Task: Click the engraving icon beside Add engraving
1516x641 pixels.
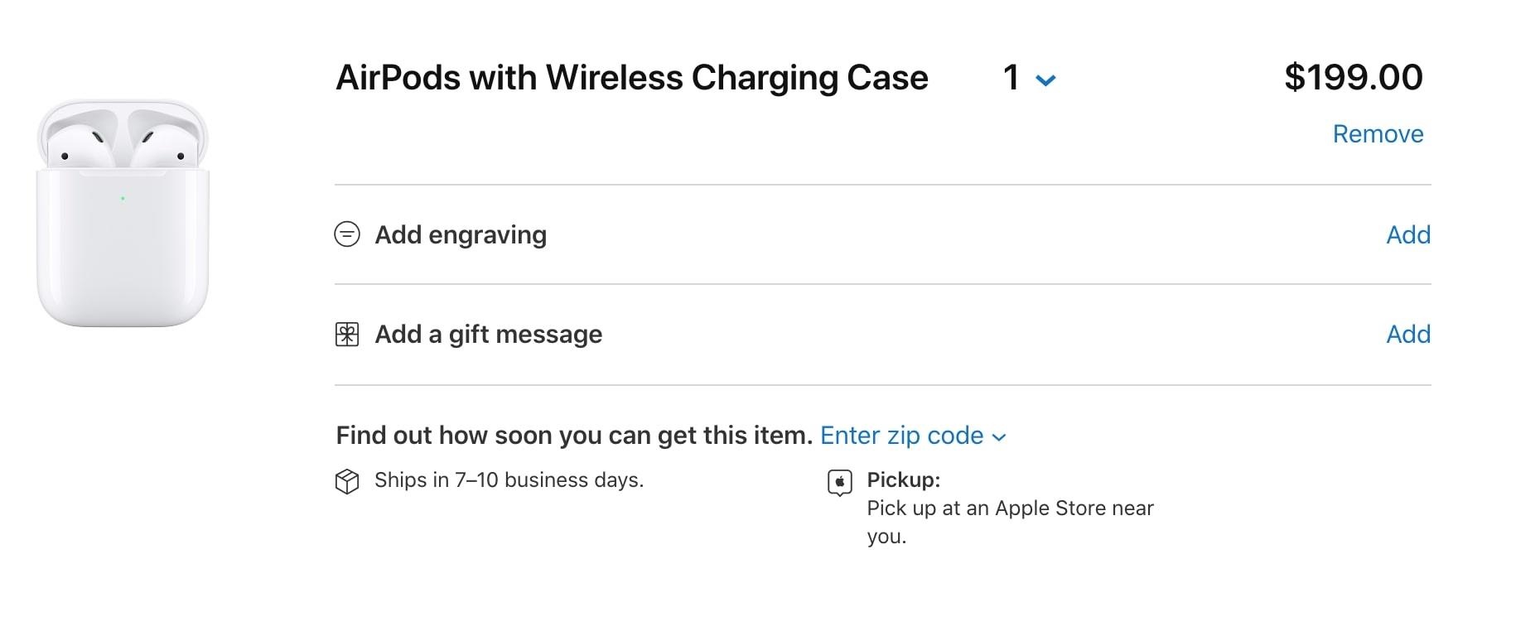Action: click(346, 235)
